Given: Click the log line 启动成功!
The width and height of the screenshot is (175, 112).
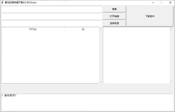Looking at the screenshot, I should pyautogui.click(x=10, y=95).
